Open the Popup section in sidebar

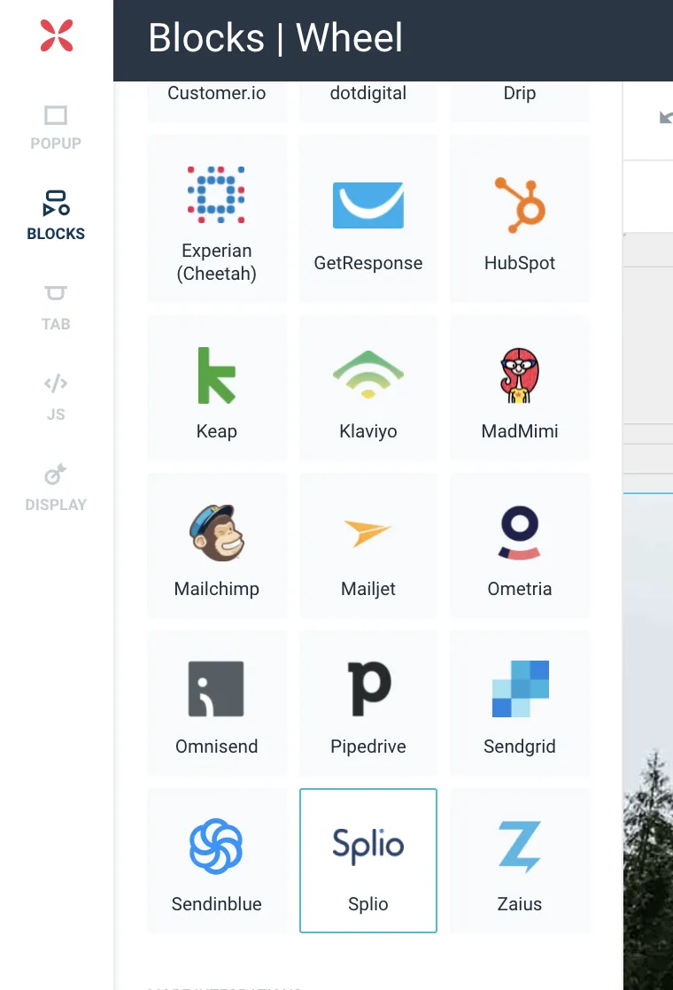pos(56,128)
